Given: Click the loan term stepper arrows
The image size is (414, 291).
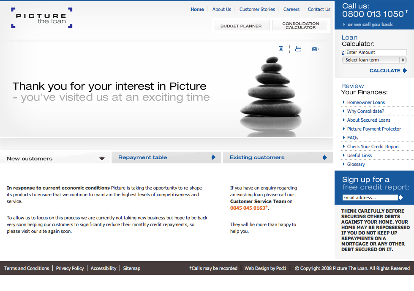Looking at the screenshot, I should pos(403,60).
